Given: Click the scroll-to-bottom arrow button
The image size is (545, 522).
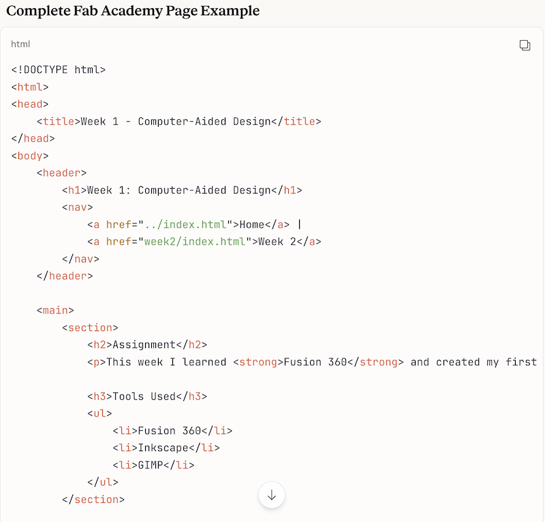Looking at the screenshot, I should 272,495.
